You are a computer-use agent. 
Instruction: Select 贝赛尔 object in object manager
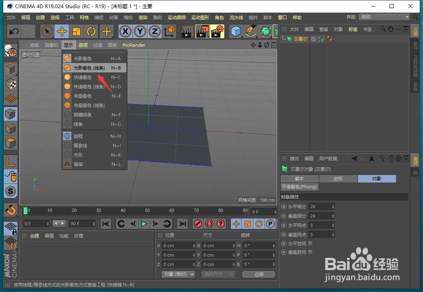tap(300, 39)
